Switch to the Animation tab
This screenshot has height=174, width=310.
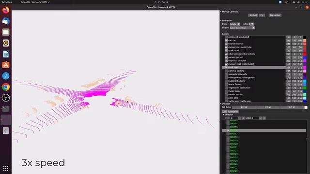233,112
